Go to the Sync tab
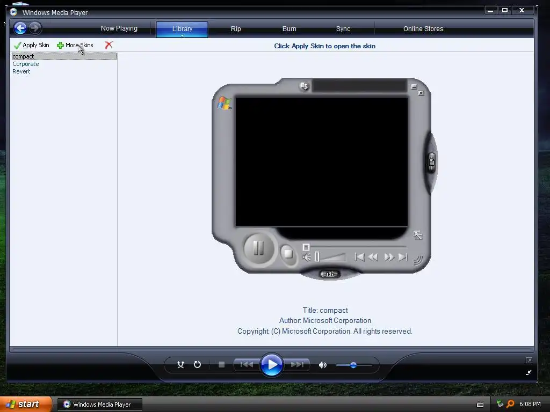The width and height of the screenshot is (550, 412). click(x=343, y=29)
